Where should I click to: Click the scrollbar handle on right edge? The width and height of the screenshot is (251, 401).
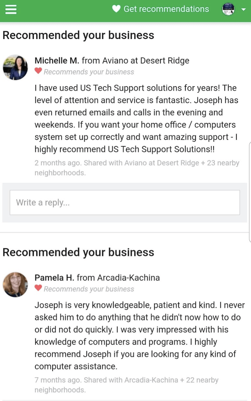(250, 192)
